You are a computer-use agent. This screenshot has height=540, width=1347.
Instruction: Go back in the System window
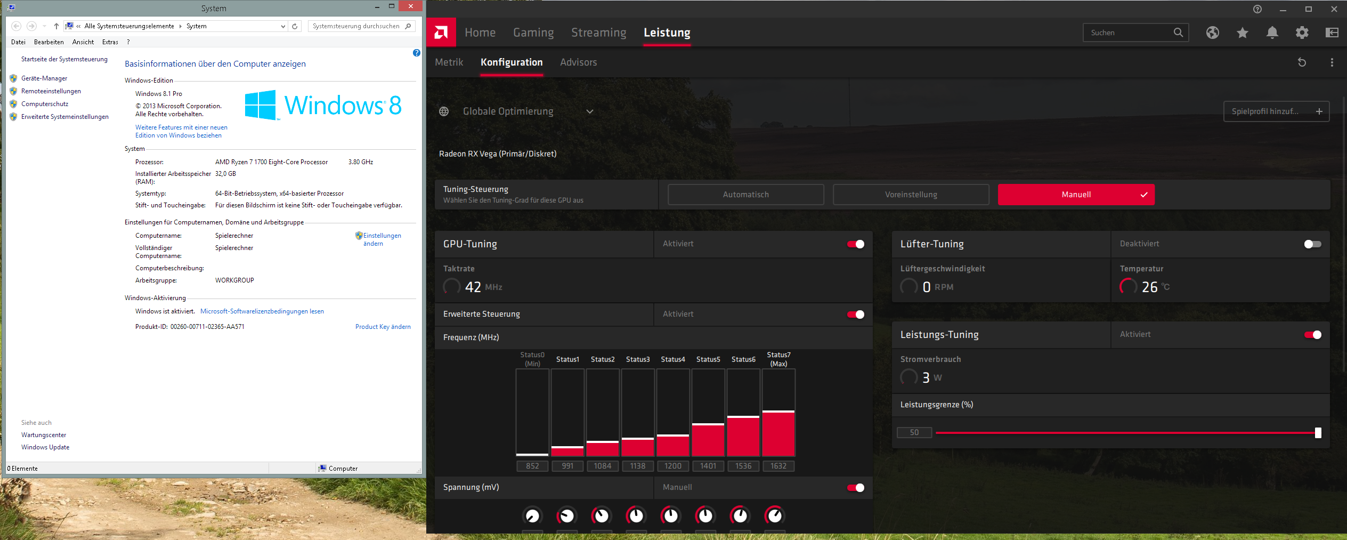pos(17,26)
